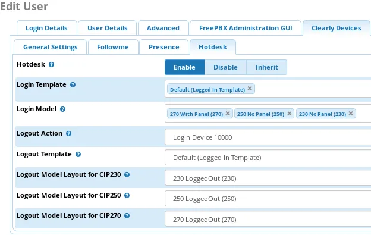Remove 250 No Panel (250) tag

point(289,114)
